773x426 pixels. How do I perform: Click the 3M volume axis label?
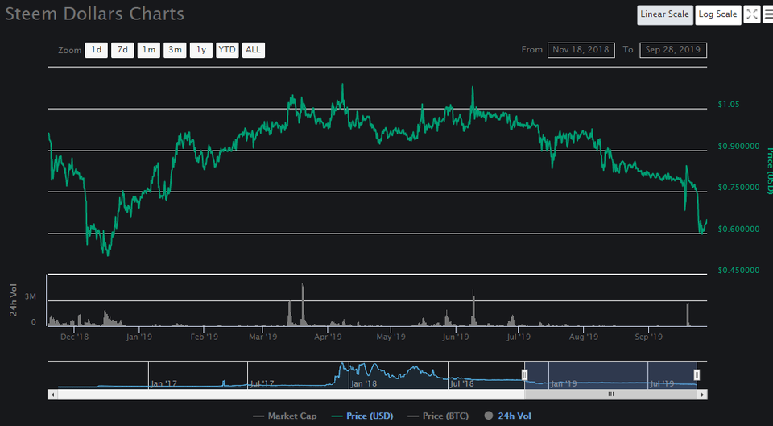click(x=31, y=297)
